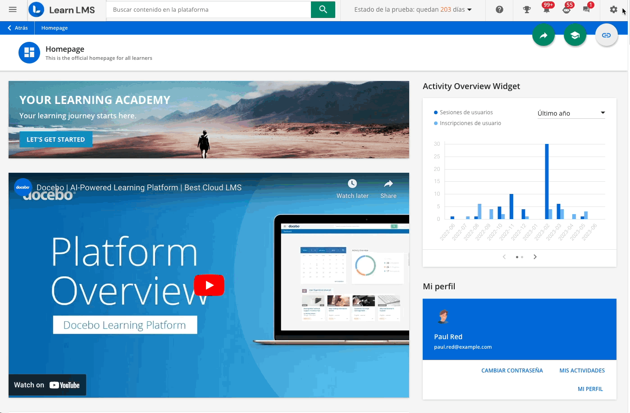Click the LET'S GET STARTED banner button
This screenshot has width=630, height=413.
56,139
